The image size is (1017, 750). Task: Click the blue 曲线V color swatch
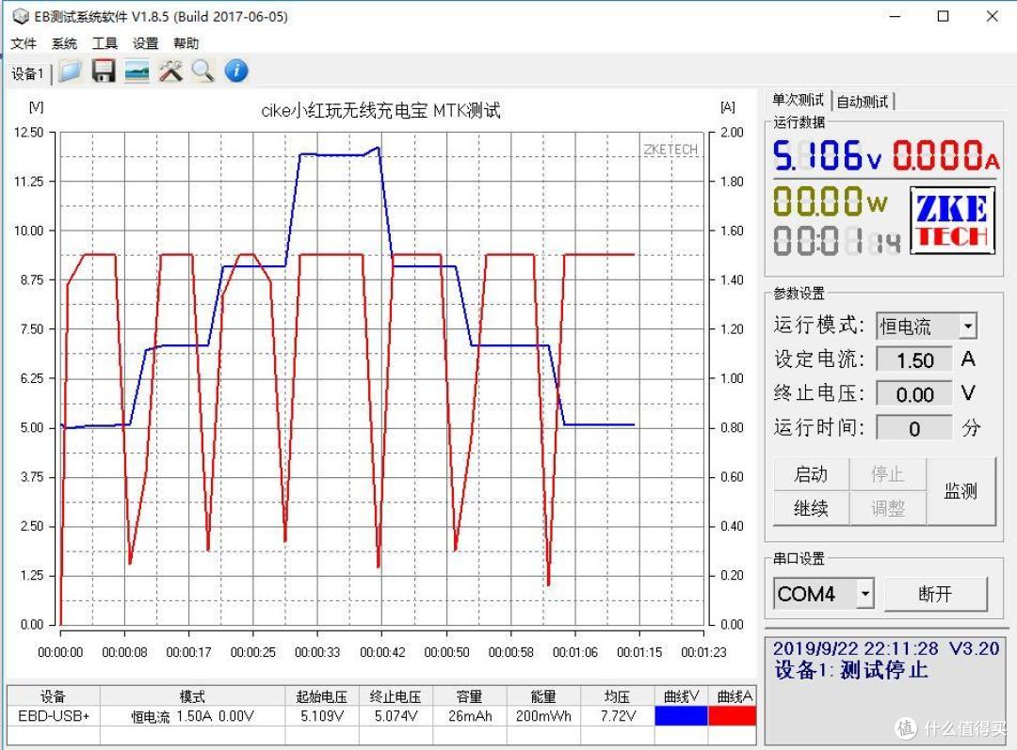coord(681,715)
